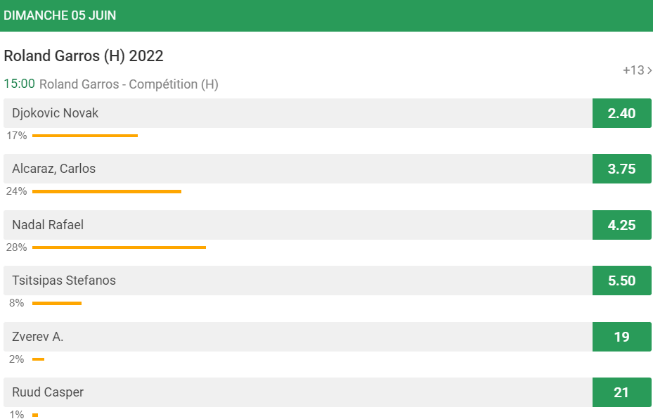Open the Roland Garros - Compétition (H) link
Image resolution: width=653 pixels, height=419 pixels.
click(x=129, y=84)
